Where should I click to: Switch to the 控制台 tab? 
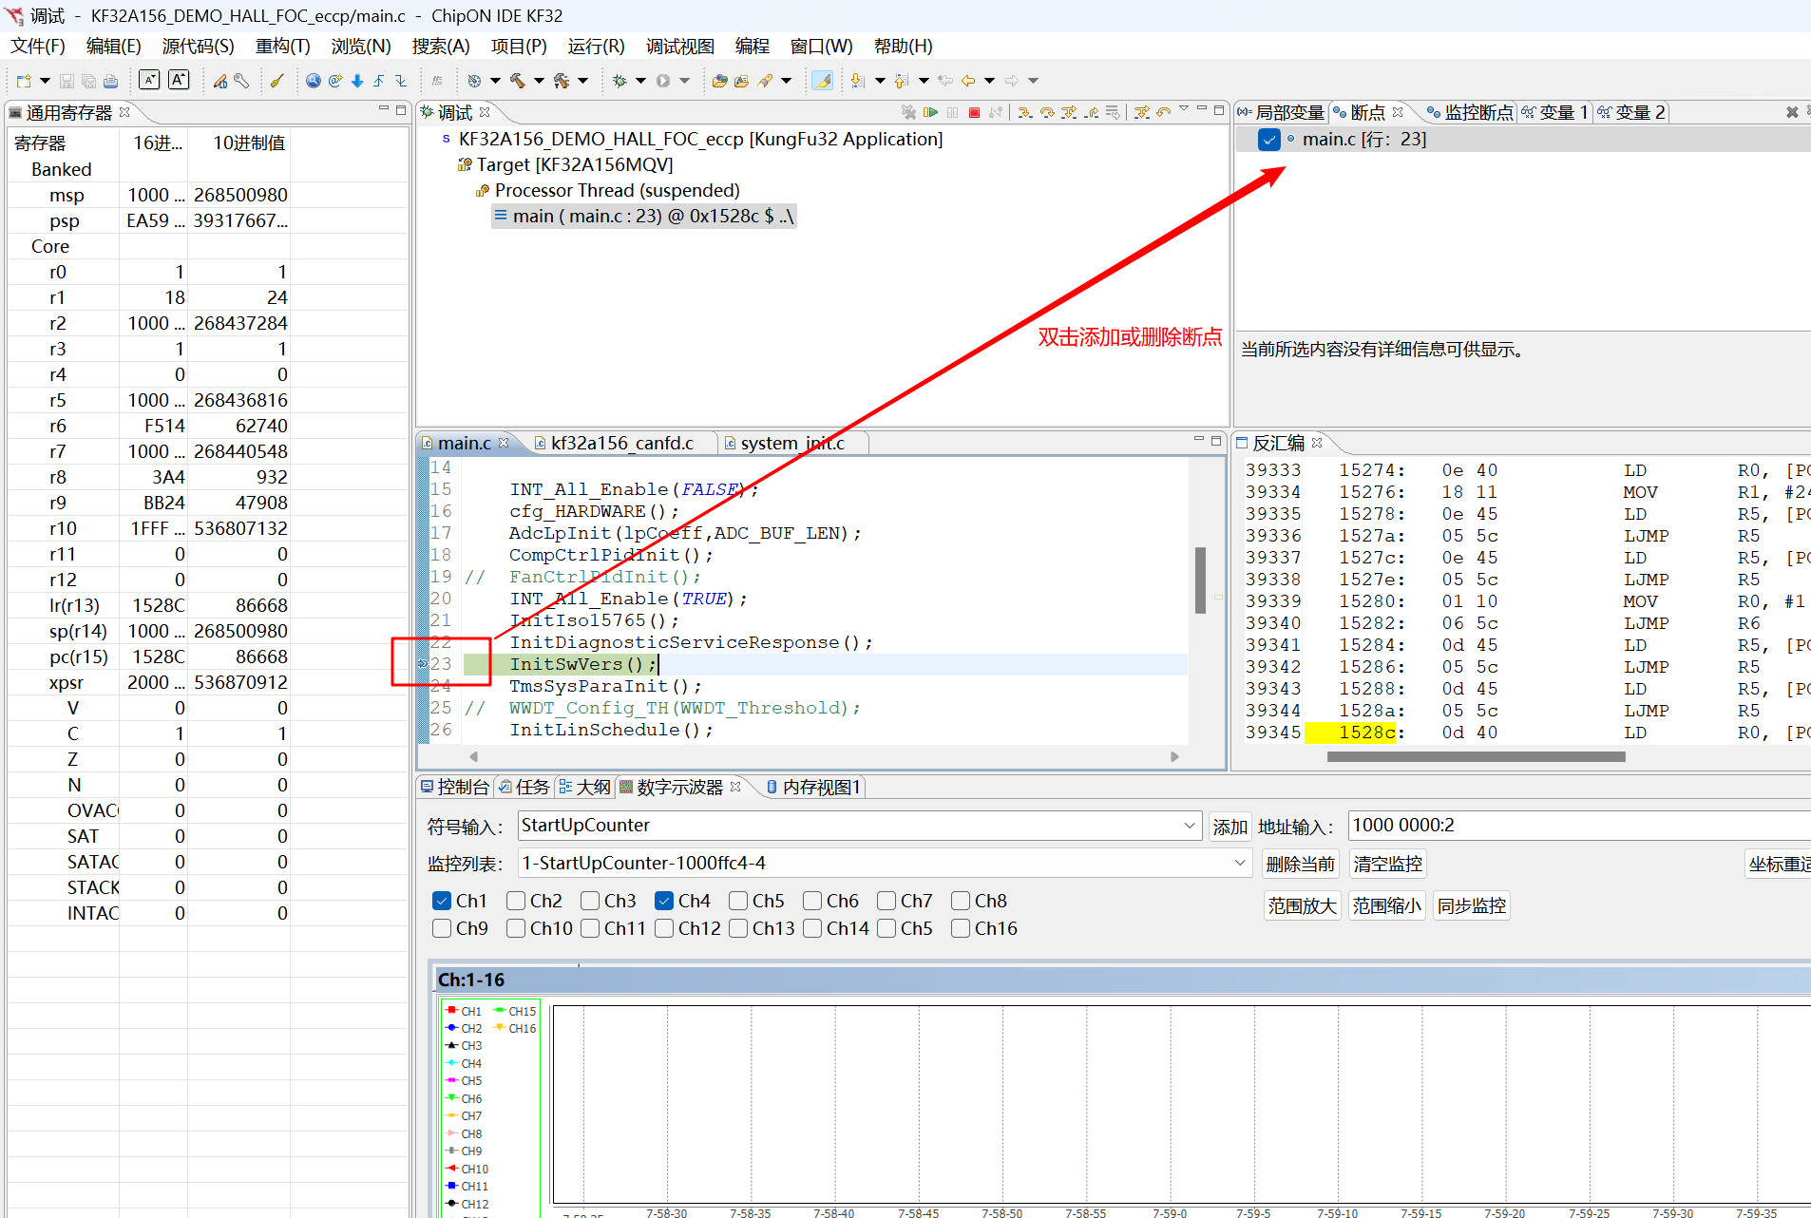point(455,787)
